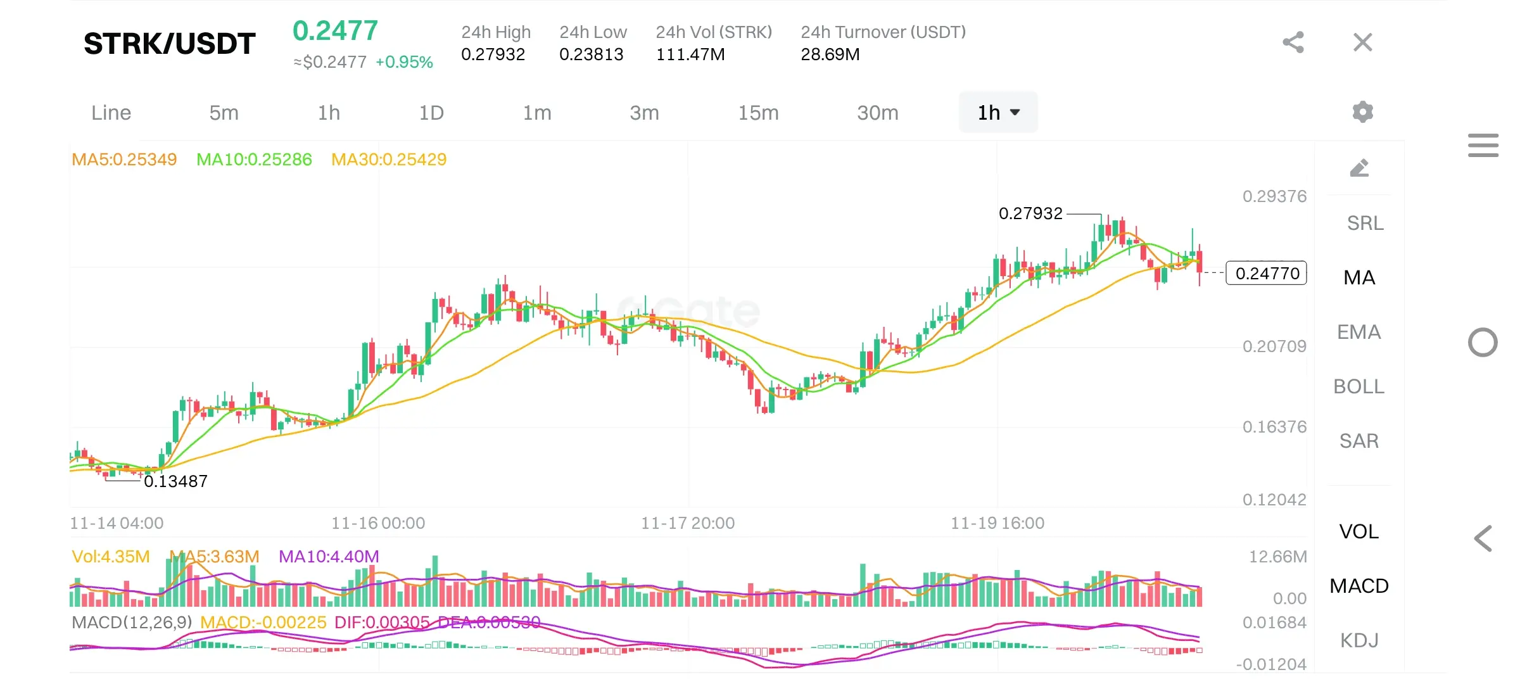
Task: Close the chart with X icon
Action: (1362, 42)
